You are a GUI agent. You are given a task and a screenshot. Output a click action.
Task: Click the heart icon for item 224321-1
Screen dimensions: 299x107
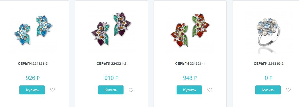pos(209,90)
